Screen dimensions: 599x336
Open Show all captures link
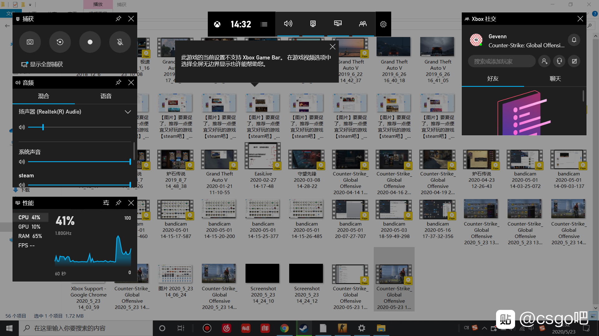pyautogui.click(x=42, y=64)
